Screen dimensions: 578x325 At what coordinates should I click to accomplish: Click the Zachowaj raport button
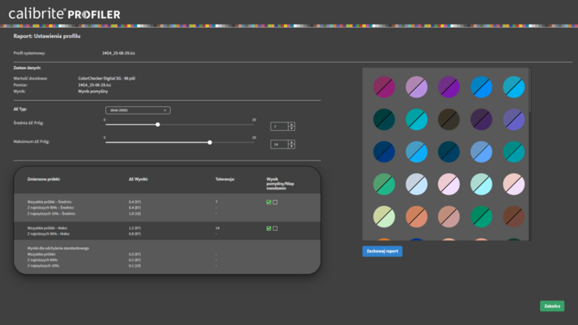382,251
